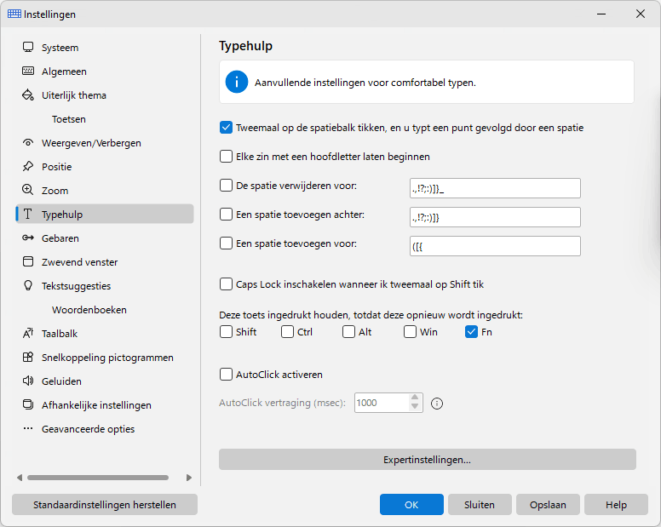Uncheck the Fn sticky key checkbox
This screenshot has height=527, width=661.
pyautogui.click(x=471, y=332)
